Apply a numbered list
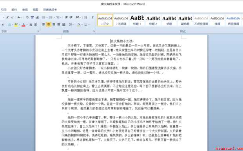243x151 pixels. (x=51, y=18)
